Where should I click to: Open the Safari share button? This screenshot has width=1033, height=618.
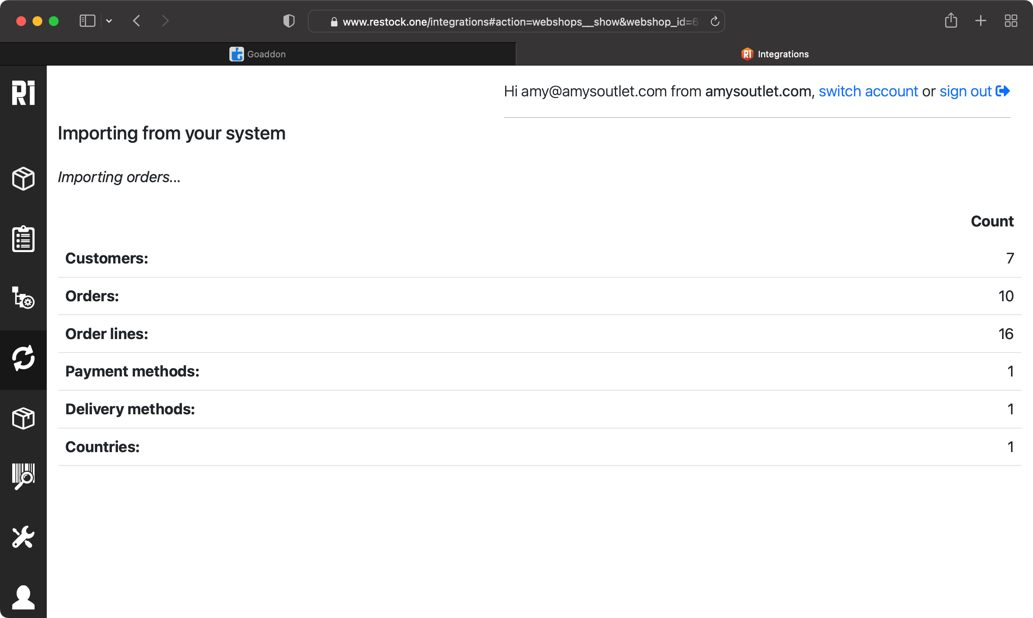[x=951, y=21]
